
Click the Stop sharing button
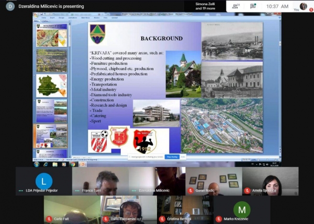pyautogui.click(x=172, y=157)
